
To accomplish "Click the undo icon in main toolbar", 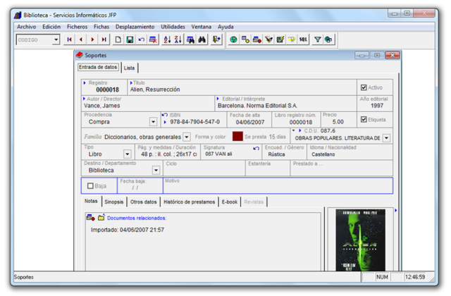I will pos(141,39).
